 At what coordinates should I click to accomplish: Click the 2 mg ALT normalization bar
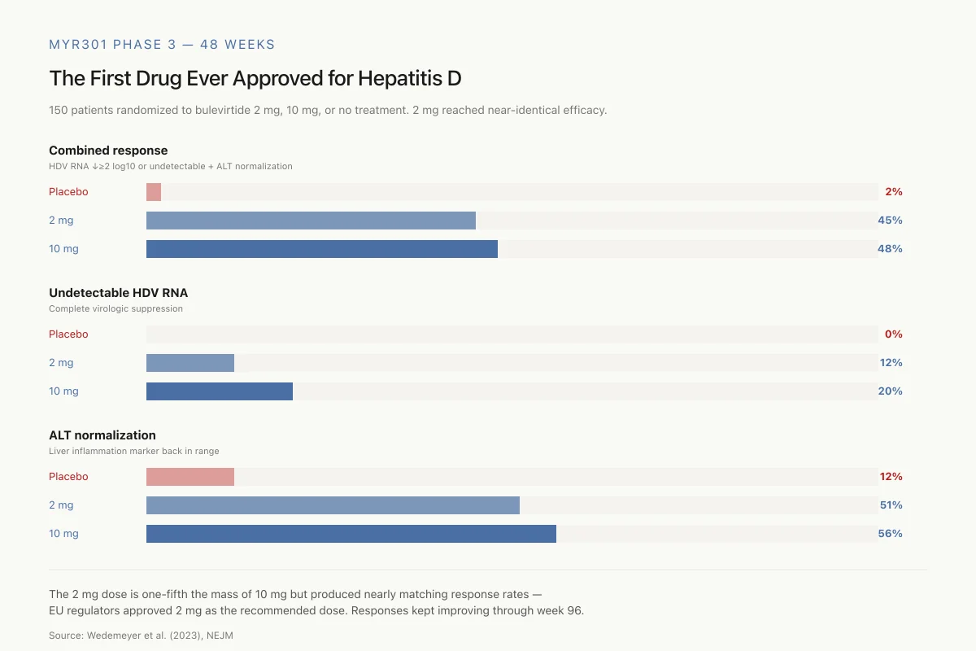[x=333, y=505]
